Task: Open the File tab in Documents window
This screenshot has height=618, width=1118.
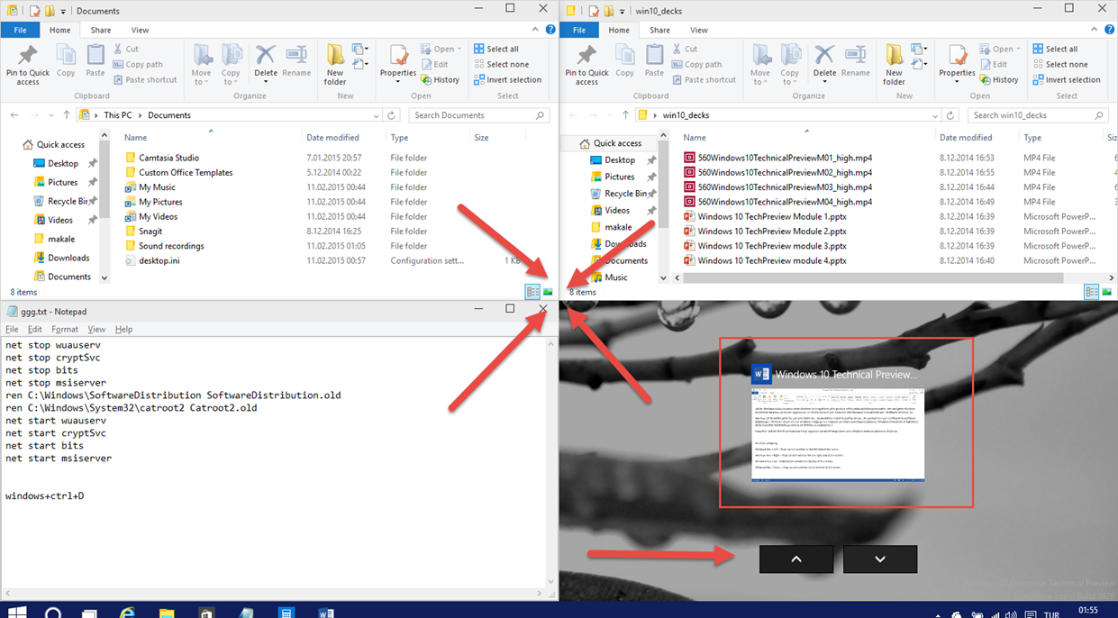Action: pyautogui.click(x=20, y=30)
